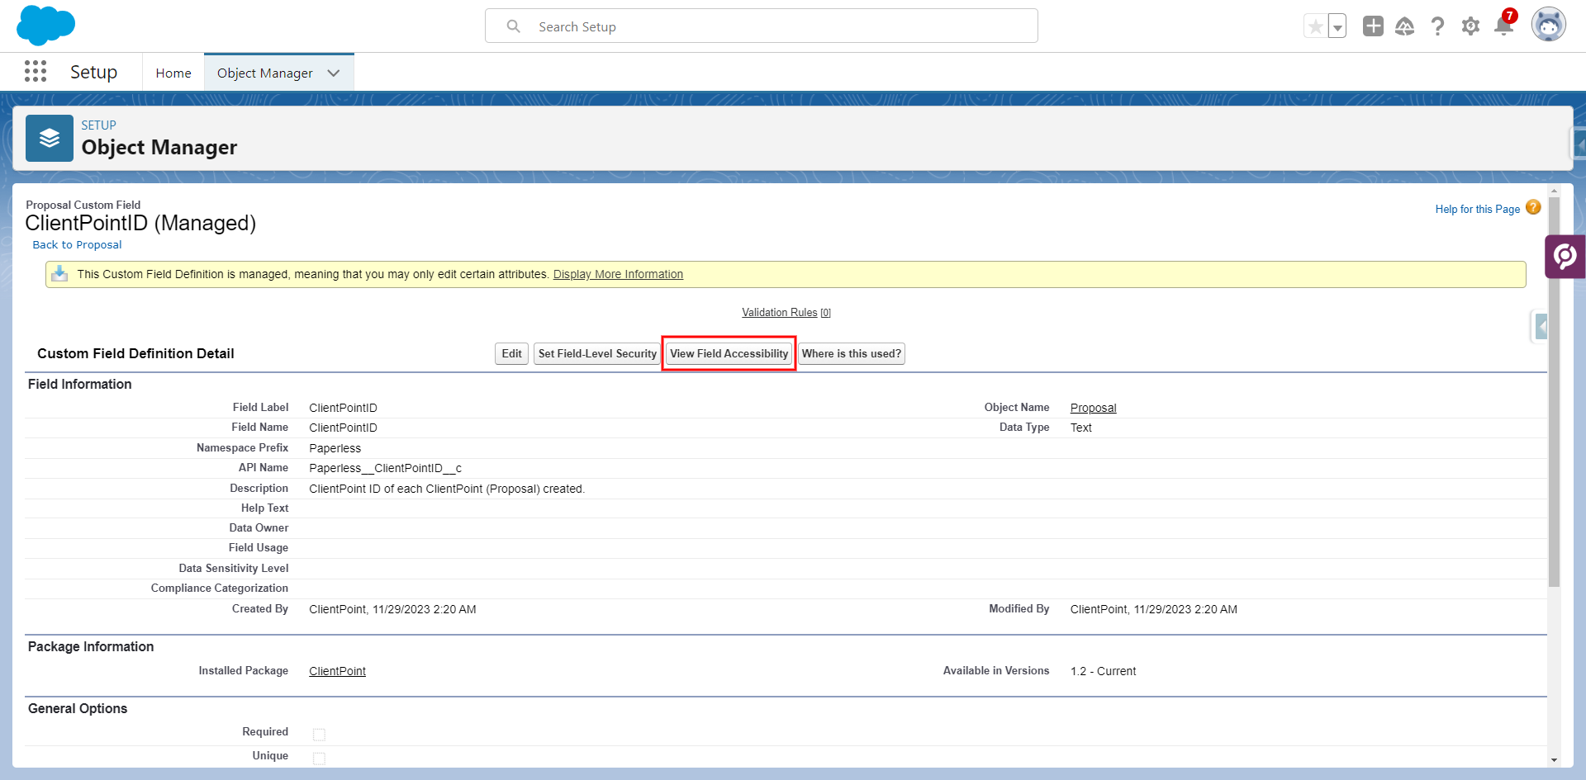The height and width of the screenshot is (780, 1586).
Task: Open Trailhead guidance center icon
Action: [x=1404, y=26]
